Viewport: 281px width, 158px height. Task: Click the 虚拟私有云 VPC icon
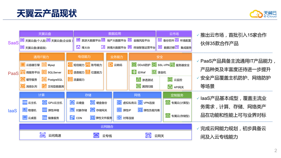tap(119, 102)
